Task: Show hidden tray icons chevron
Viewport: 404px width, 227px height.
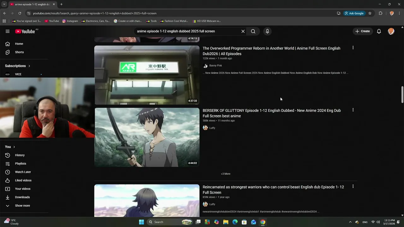Action: pos(350,222)
